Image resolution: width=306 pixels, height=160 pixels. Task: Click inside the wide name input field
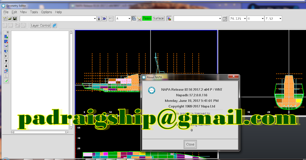(56, 19)
